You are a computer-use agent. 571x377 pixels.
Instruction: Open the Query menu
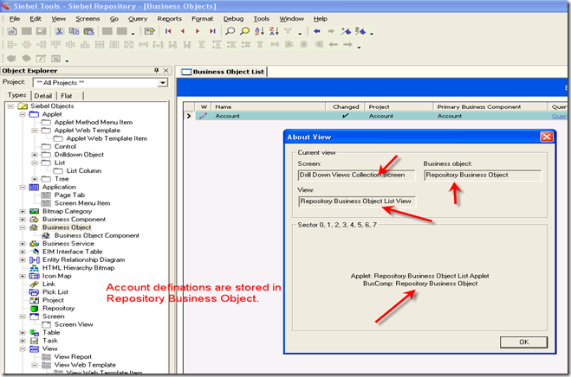click(x=138, y=18)
